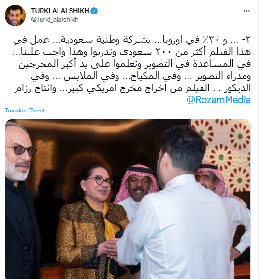Open Turki Alalshikh's profile avatar picture
This screenshot has width=260, height=279.
pos(15,15)
